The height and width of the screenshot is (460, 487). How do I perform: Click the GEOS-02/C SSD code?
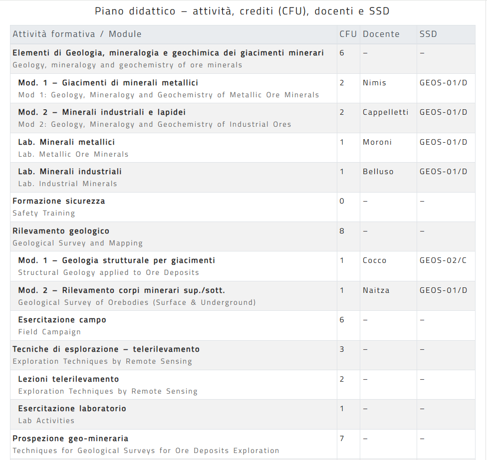(x=443, y=260)
